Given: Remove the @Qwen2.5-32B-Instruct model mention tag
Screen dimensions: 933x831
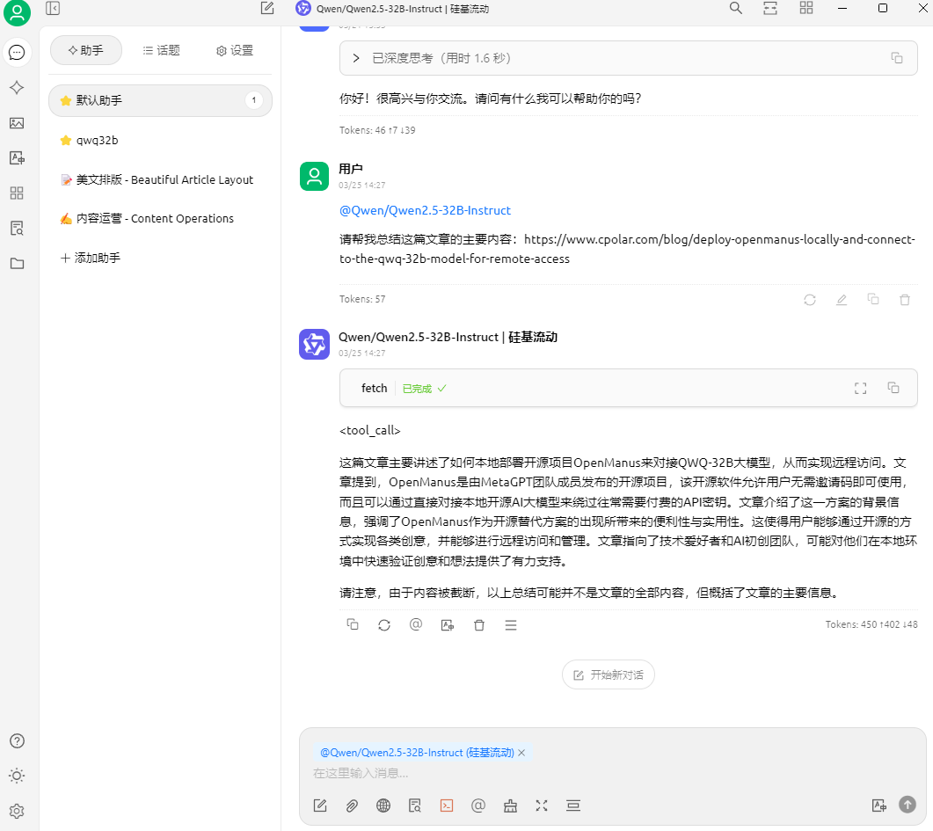Looking at the screenshot, I should click(521, 753).
